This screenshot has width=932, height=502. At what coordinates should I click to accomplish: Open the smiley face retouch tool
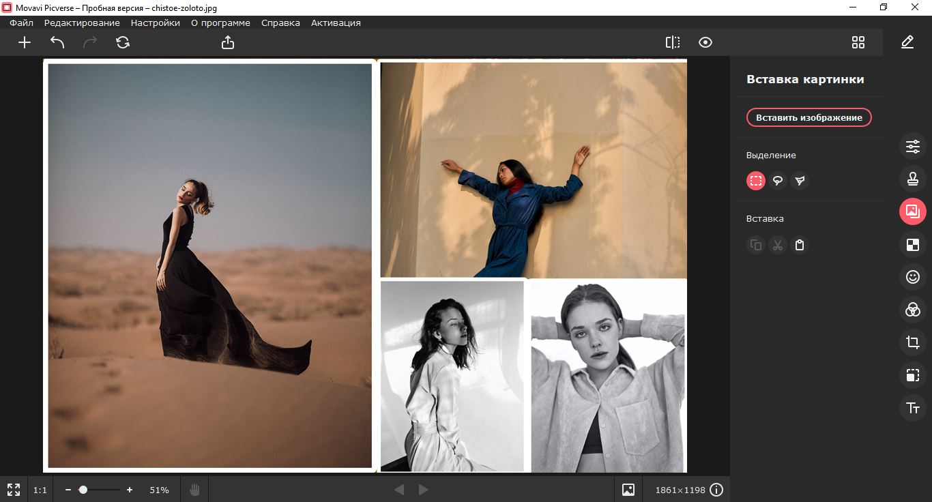point(913,277)
